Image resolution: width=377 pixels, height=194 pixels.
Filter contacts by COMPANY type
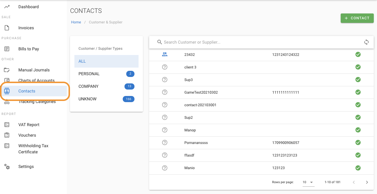coord(106,86)
